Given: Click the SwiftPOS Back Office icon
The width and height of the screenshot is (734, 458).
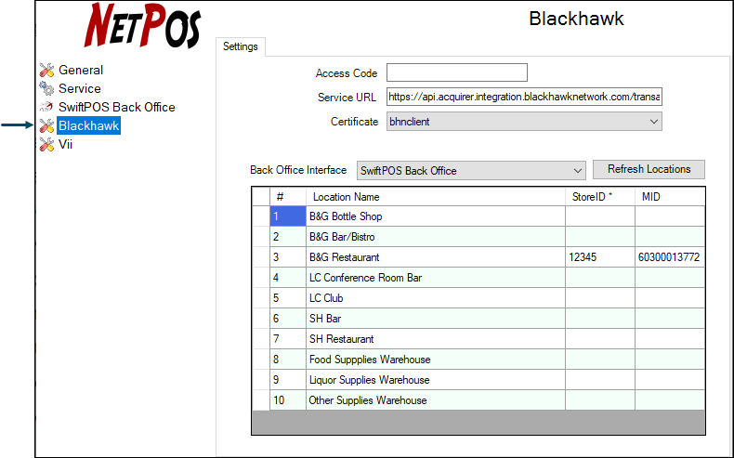Looking at the screenshot, I should point(46,107).
